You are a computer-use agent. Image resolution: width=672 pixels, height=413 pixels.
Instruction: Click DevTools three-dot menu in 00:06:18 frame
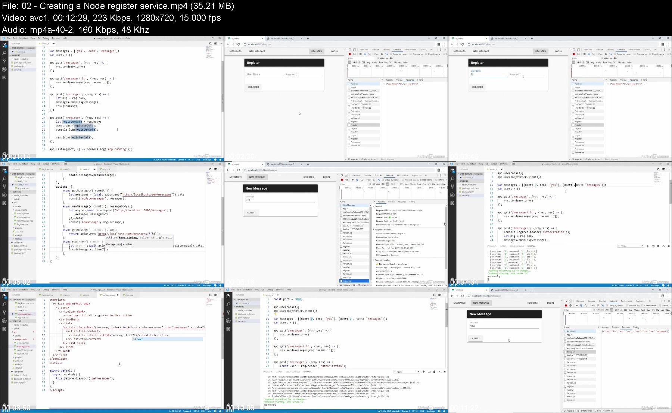pos(441,175)
